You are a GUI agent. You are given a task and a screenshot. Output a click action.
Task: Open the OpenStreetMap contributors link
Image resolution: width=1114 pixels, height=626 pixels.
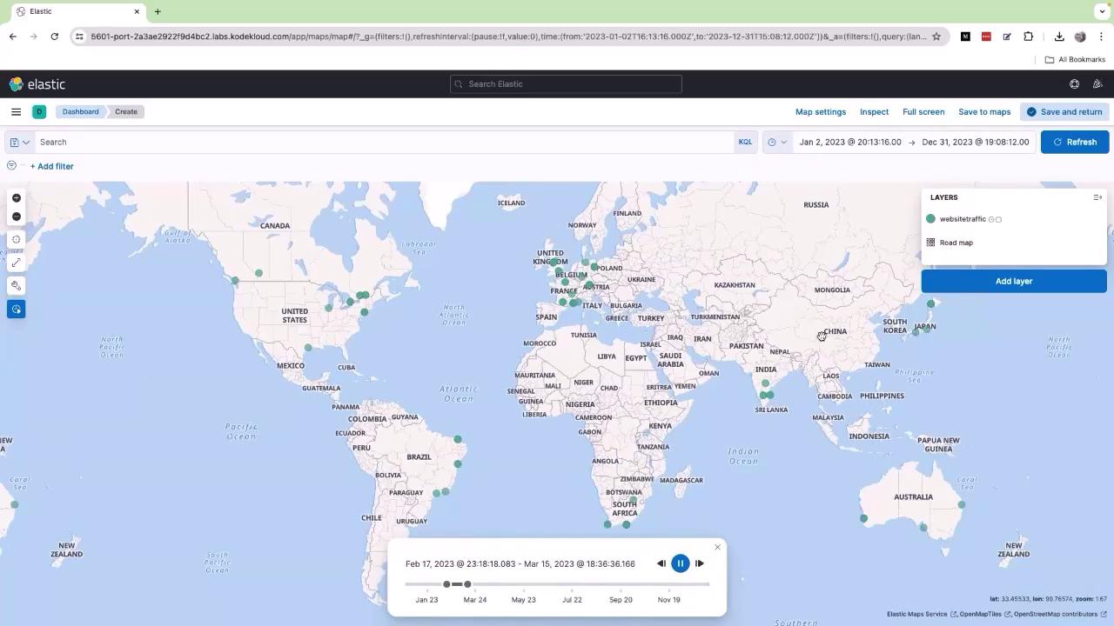pyautogui.click(x=1060, y=614)
